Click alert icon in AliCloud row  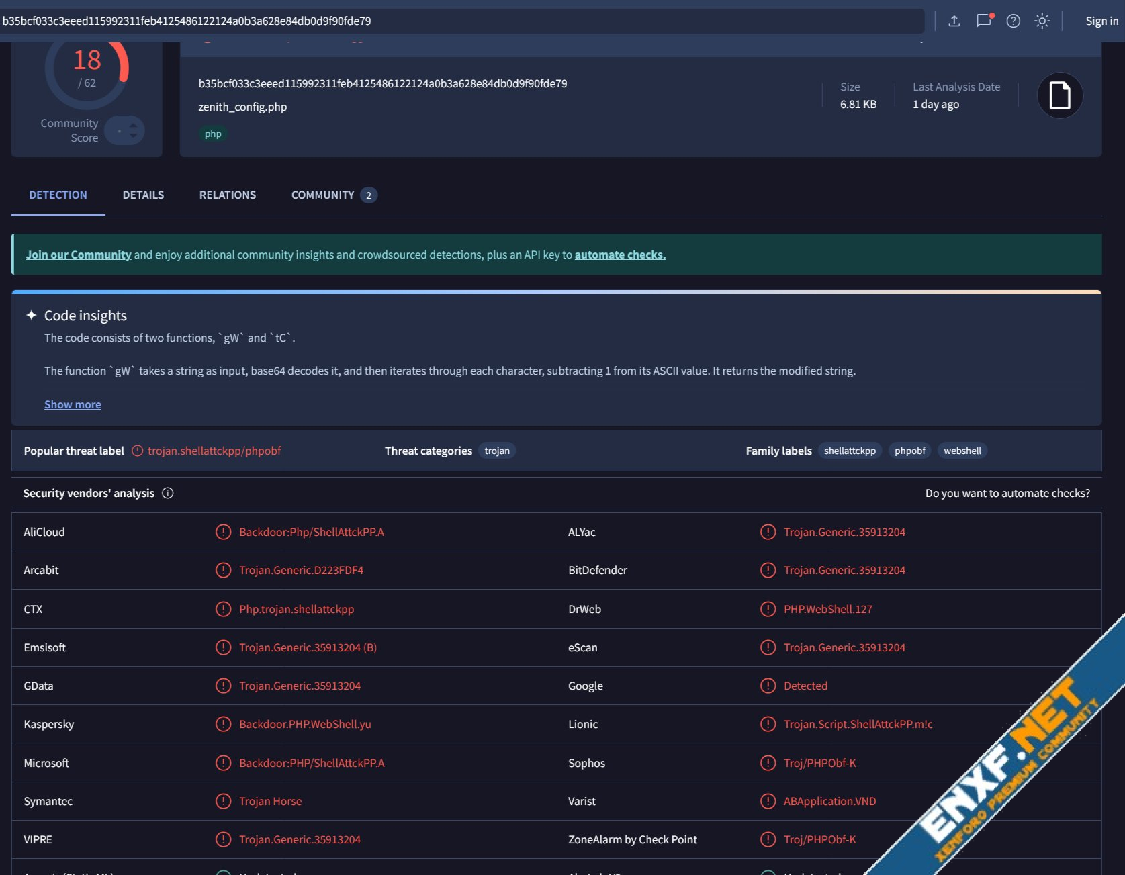coord(223,532)
